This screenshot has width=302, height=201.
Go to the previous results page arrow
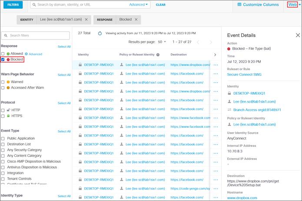pyautogui.click(x=198, y=42)
